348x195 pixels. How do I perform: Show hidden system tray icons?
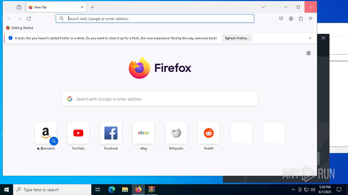pyautogui.click(x=293, y=190)
